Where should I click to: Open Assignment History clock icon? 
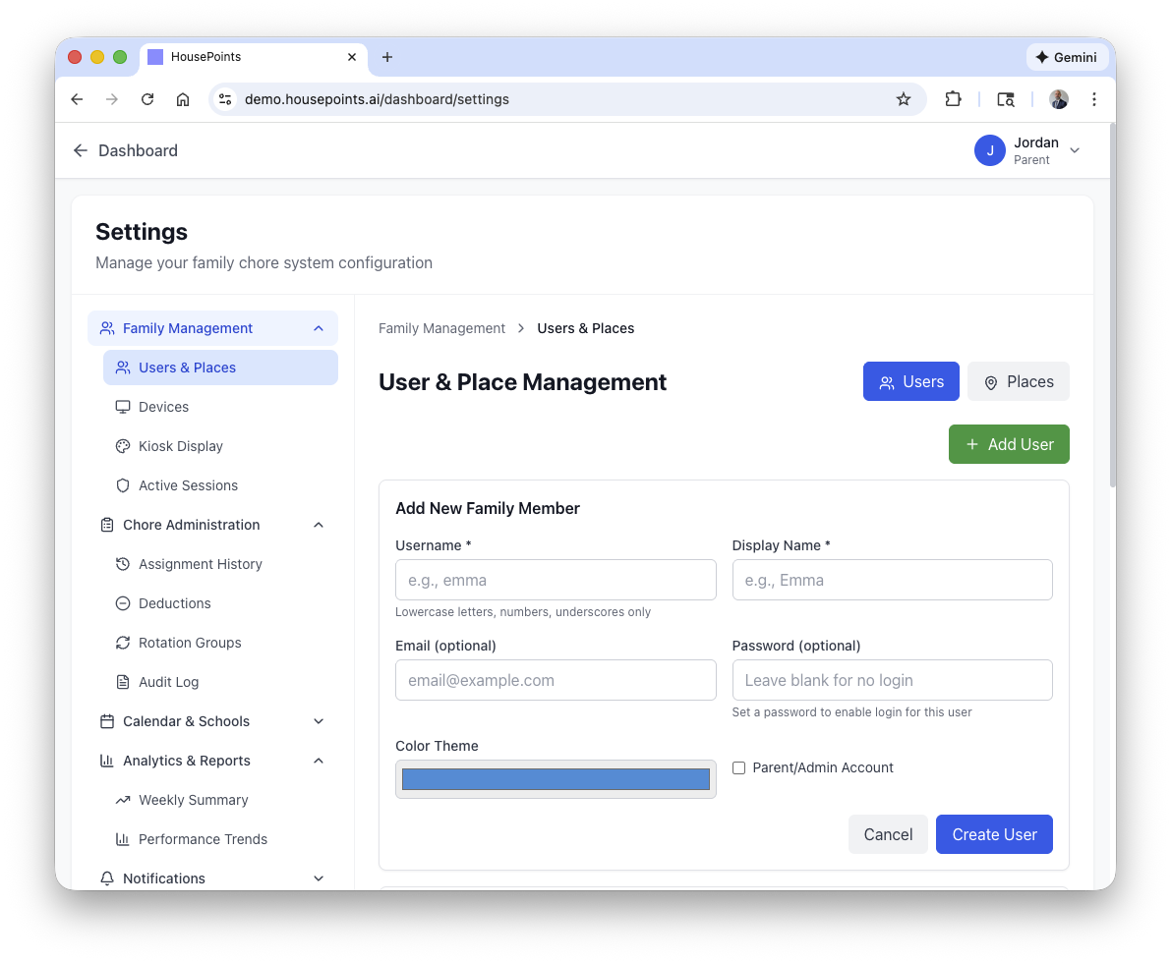click(x=123, y=564)
